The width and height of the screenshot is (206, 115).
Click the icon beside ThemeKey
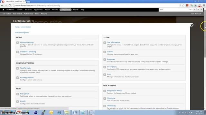pyautogui.click(x=105, y=106)
